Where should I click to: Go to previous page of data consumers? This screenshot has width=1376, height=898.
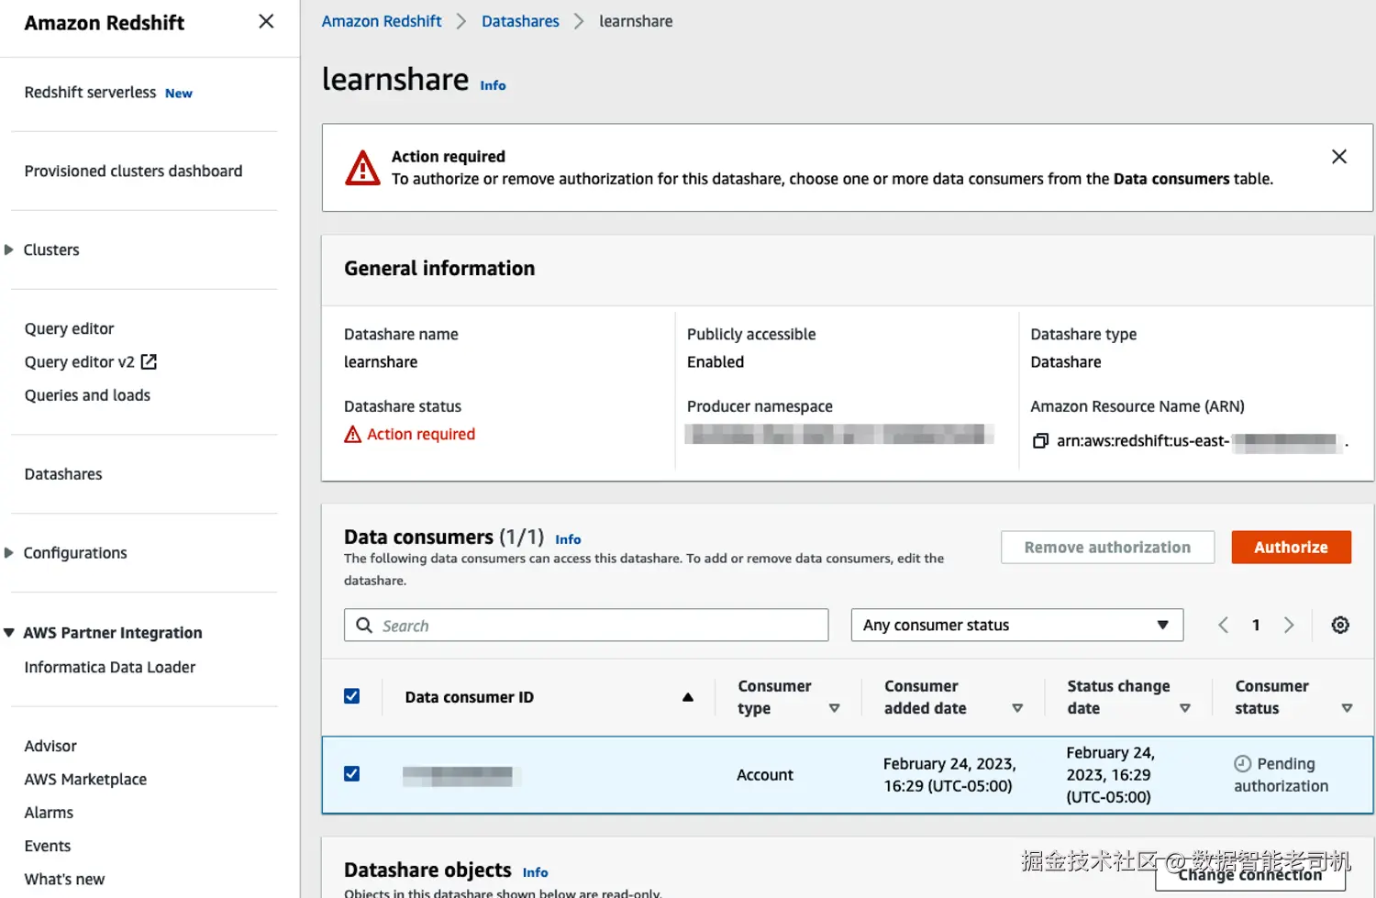[x=1223, y=625]
